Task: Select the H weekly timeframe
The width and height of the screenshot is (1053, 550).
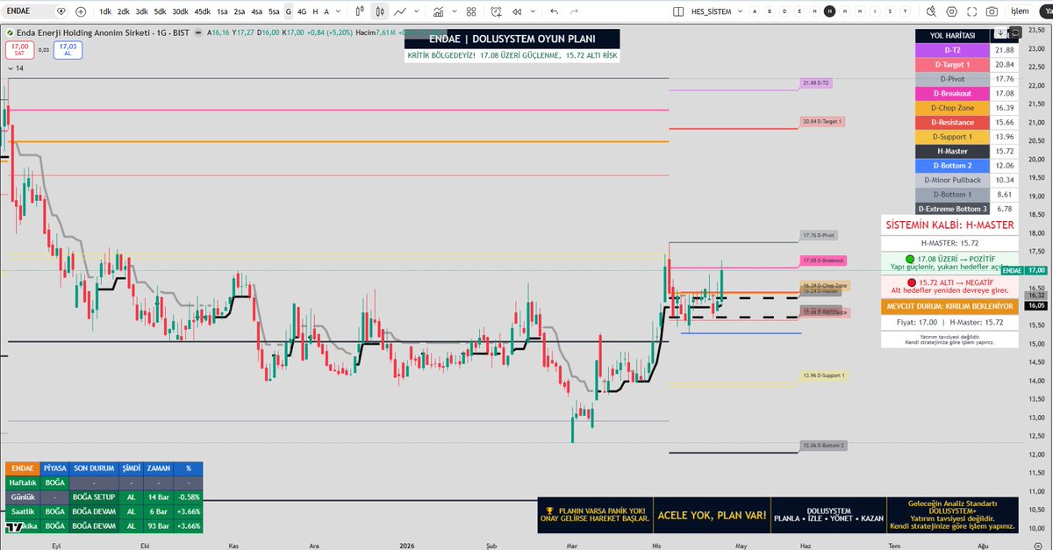Action: (x=316, y=12)
